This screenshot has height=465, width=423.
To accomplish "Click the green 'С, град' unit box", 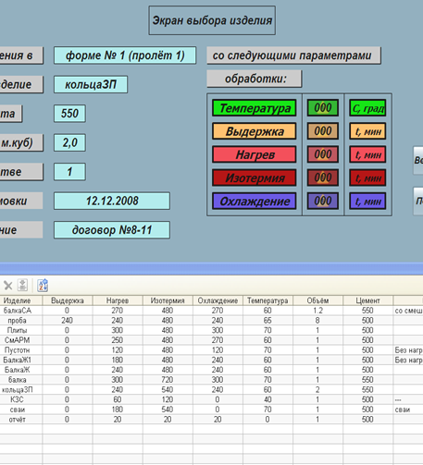I will [367, 108].
